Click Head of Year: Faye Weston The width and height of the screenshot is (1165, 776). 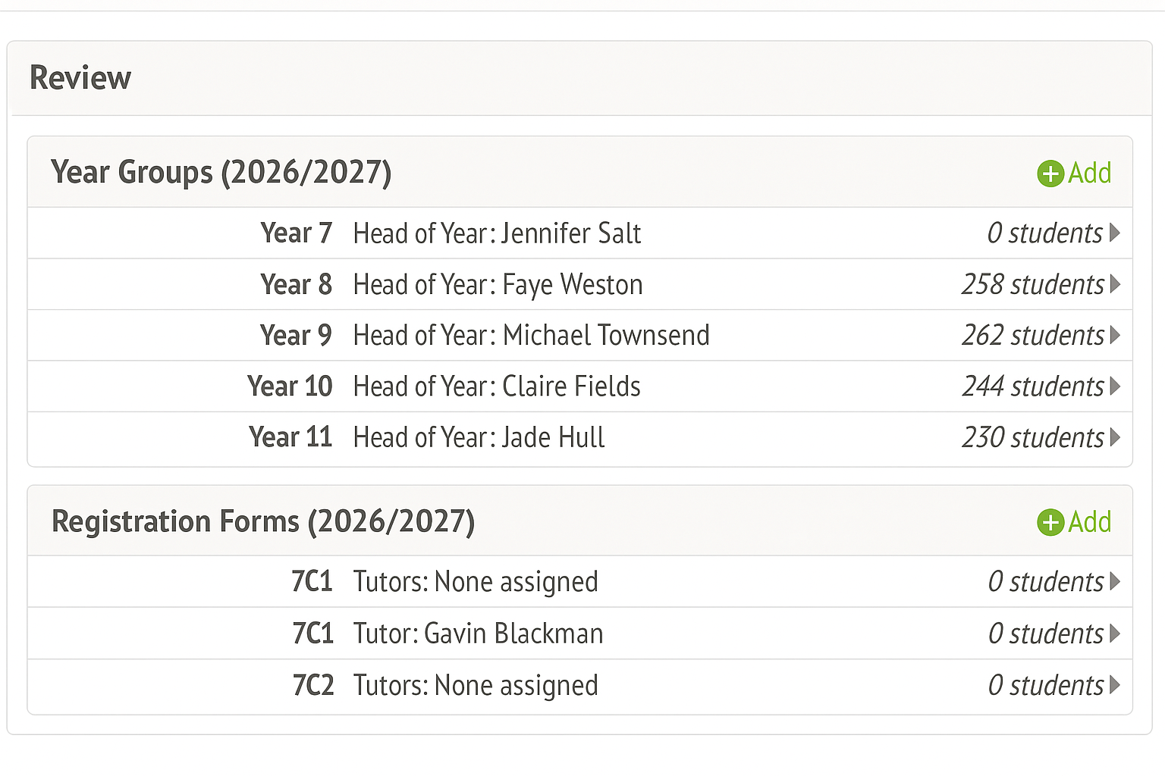click(x=498, y=285)
